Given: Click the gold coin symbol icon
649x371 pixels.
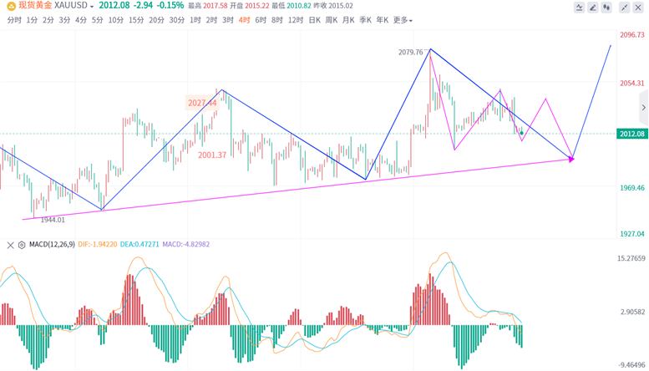Looking at the screenshot, I should click(10, 6).
